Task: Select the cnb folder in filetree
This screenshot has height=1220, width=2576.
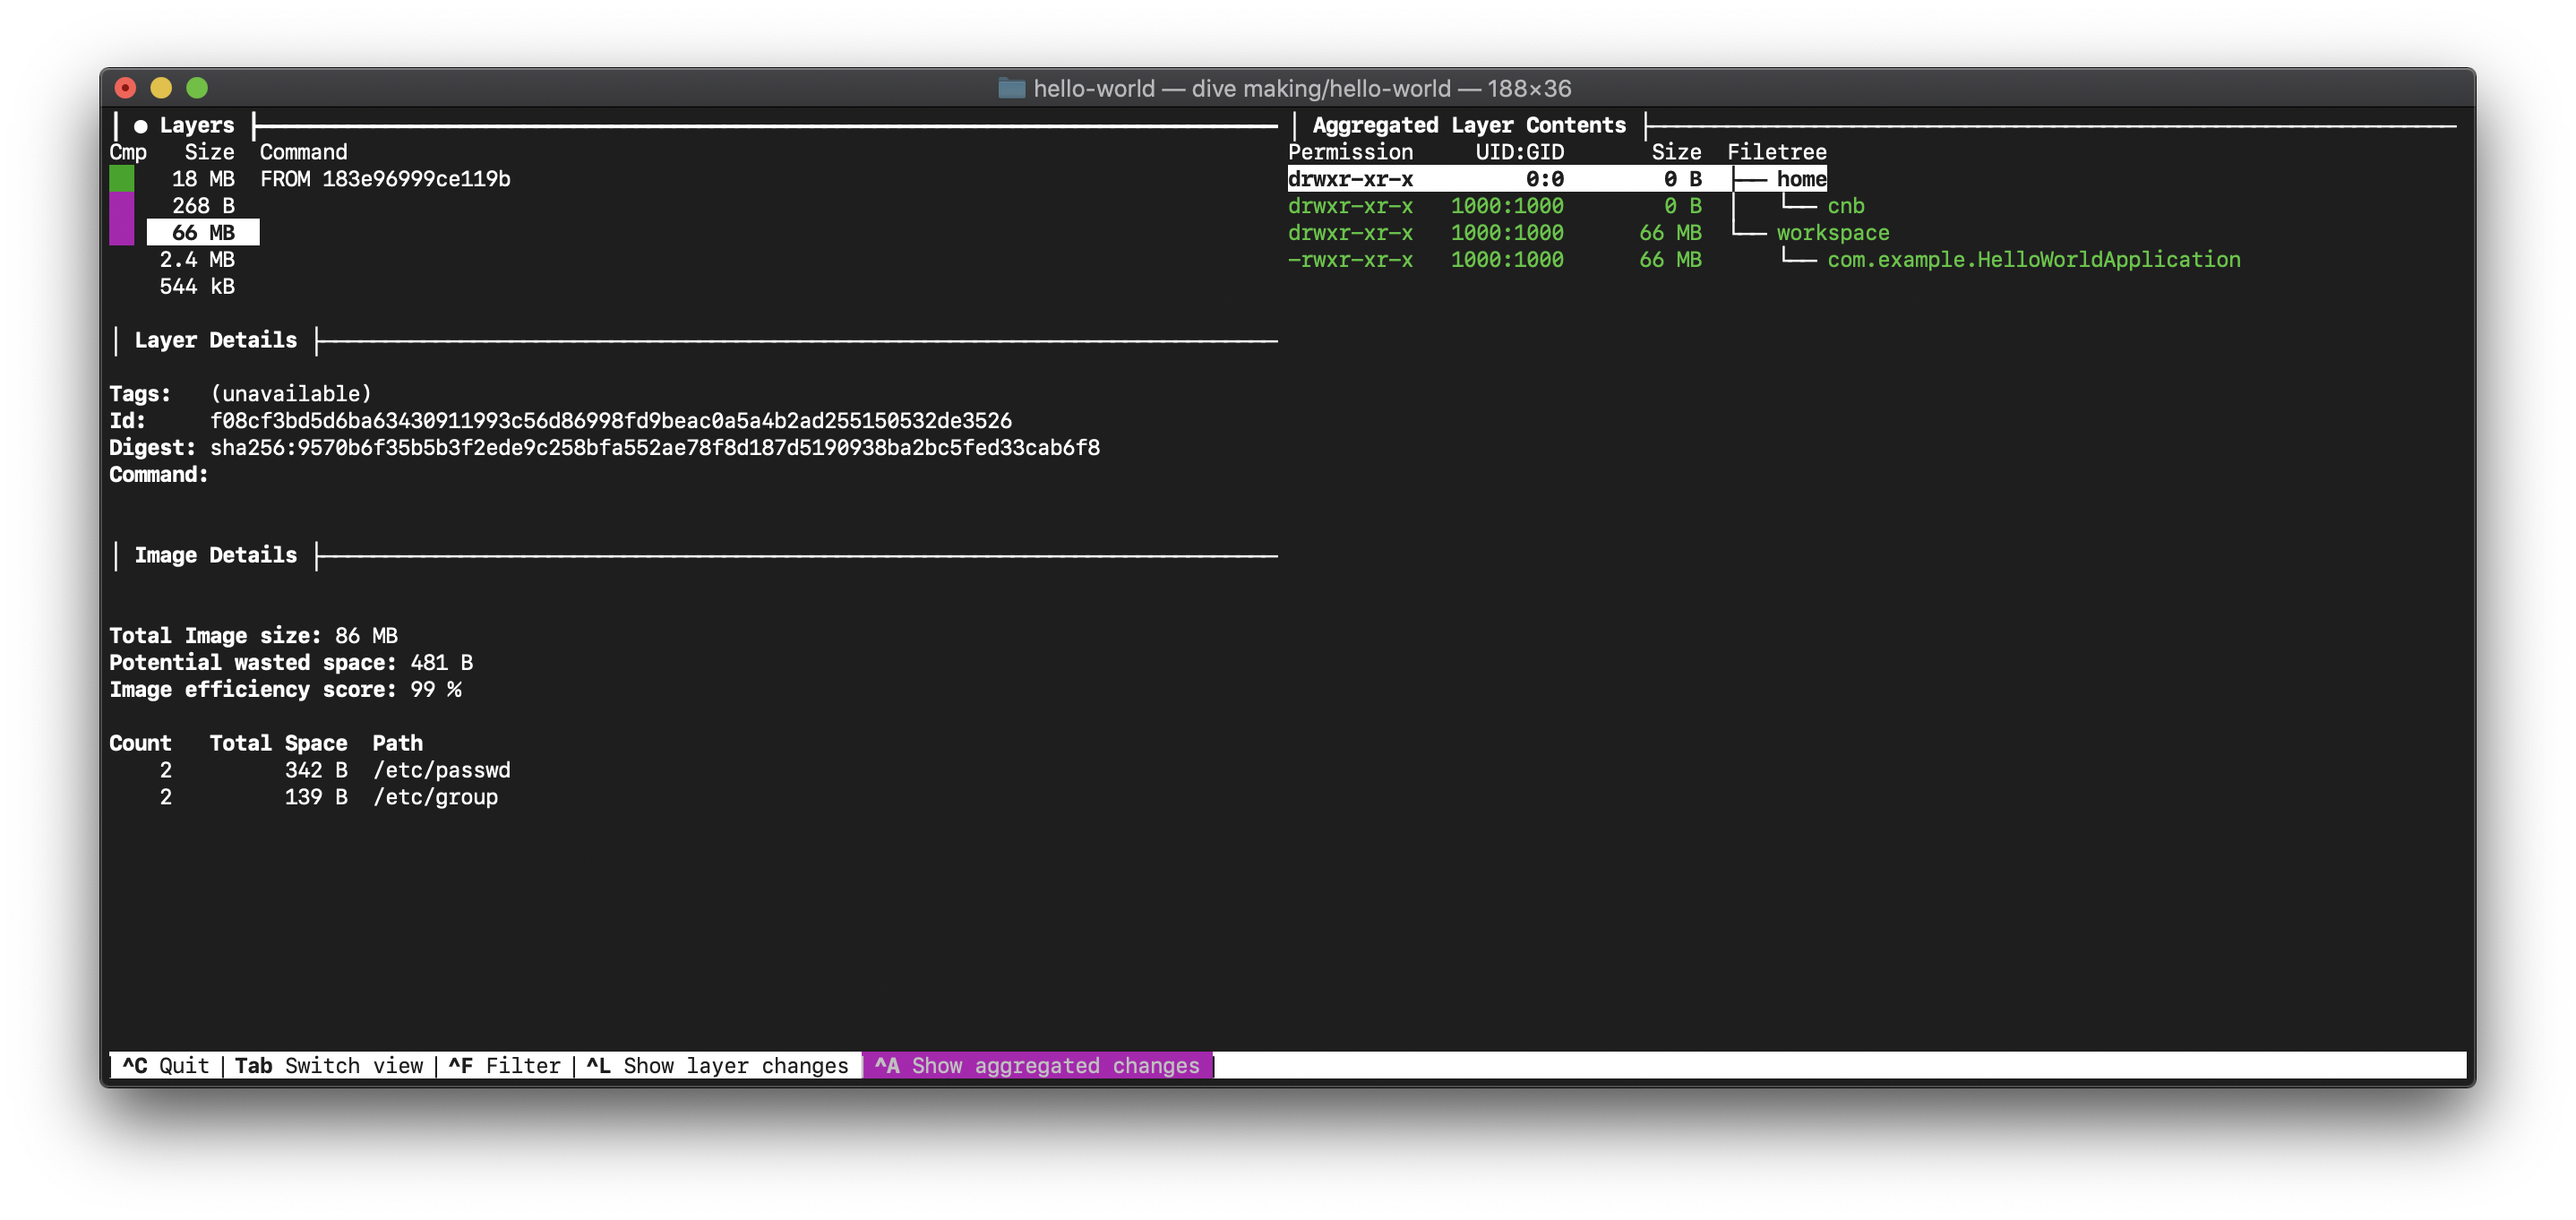Action: [1845, 206]
